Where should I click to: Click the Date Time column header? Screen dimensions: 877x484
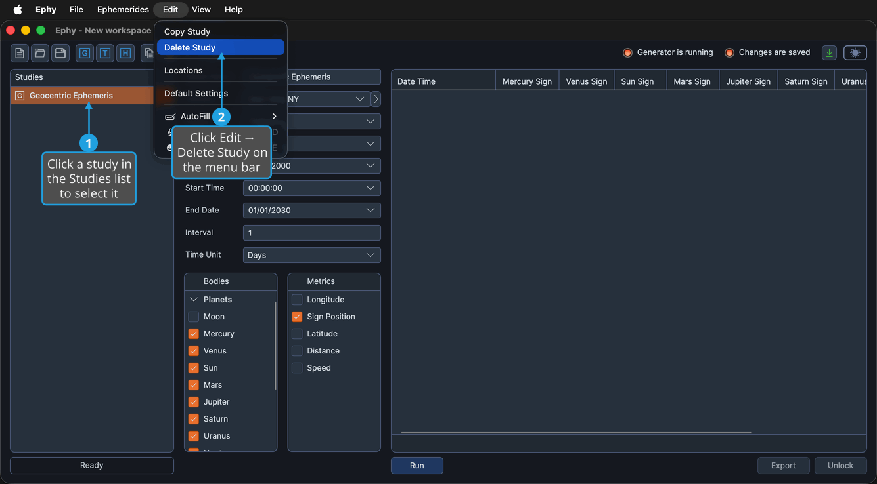pos(443,81)
